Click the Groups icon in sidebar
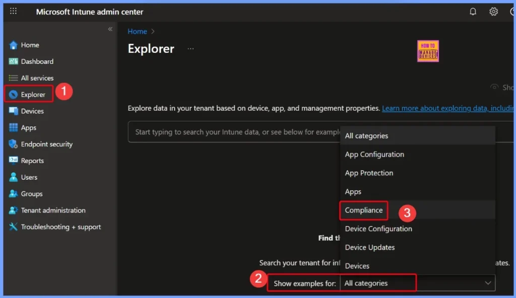This screenshot has height=298, width=516. coord(13,194)
